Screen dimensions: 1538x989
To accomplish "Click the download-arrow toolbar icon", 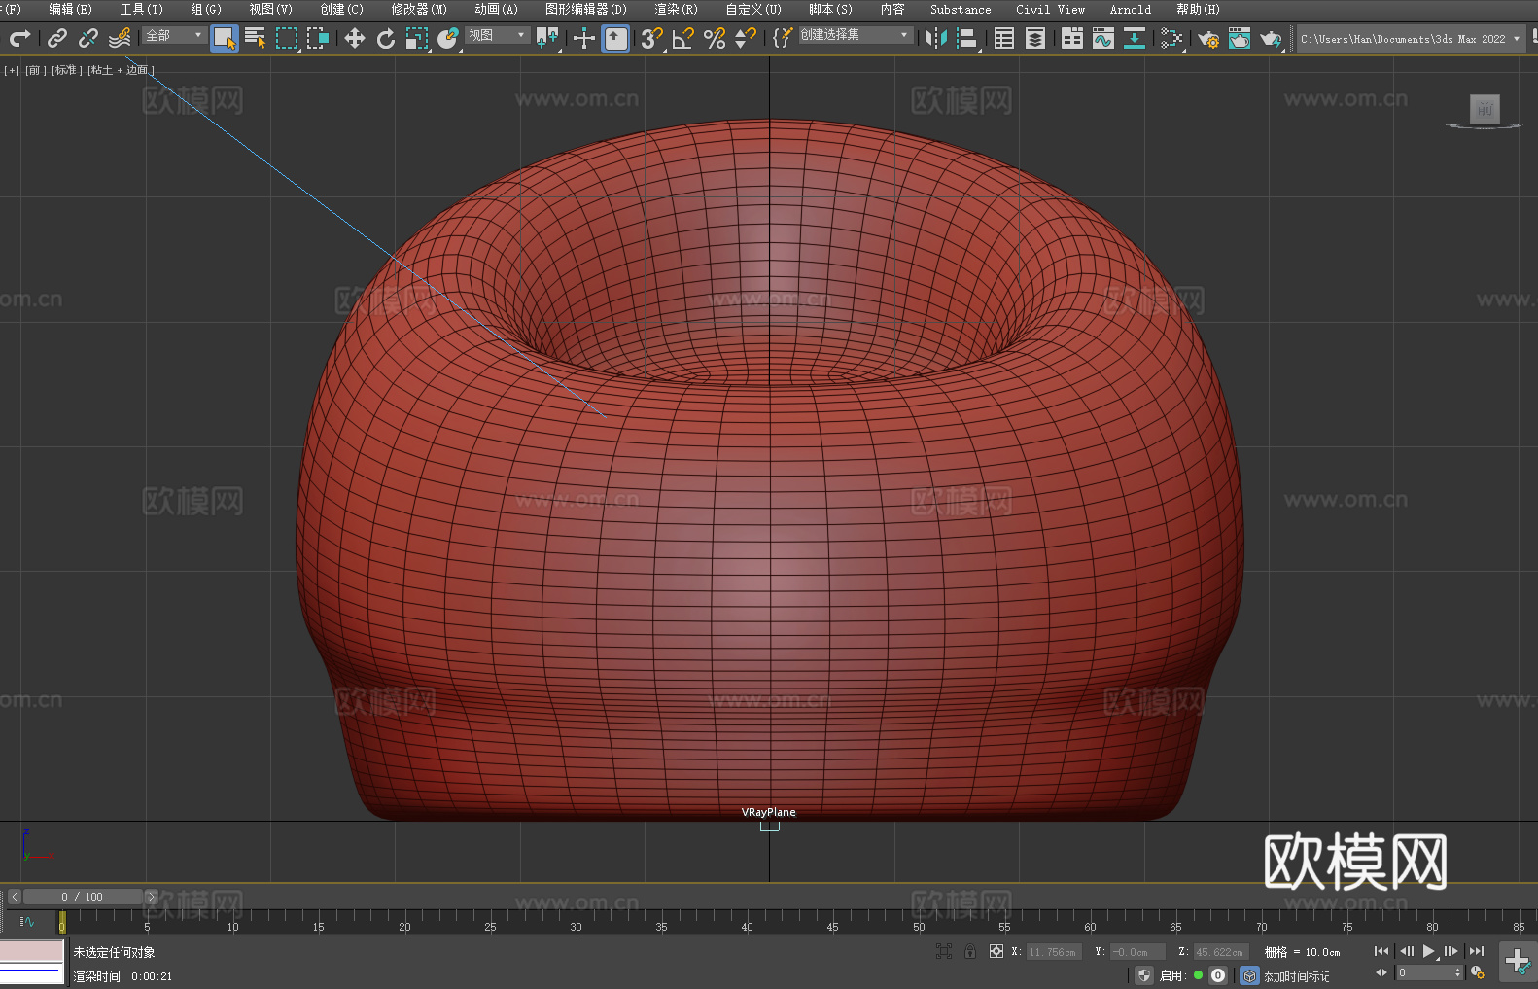I will tap(1135, 38).
